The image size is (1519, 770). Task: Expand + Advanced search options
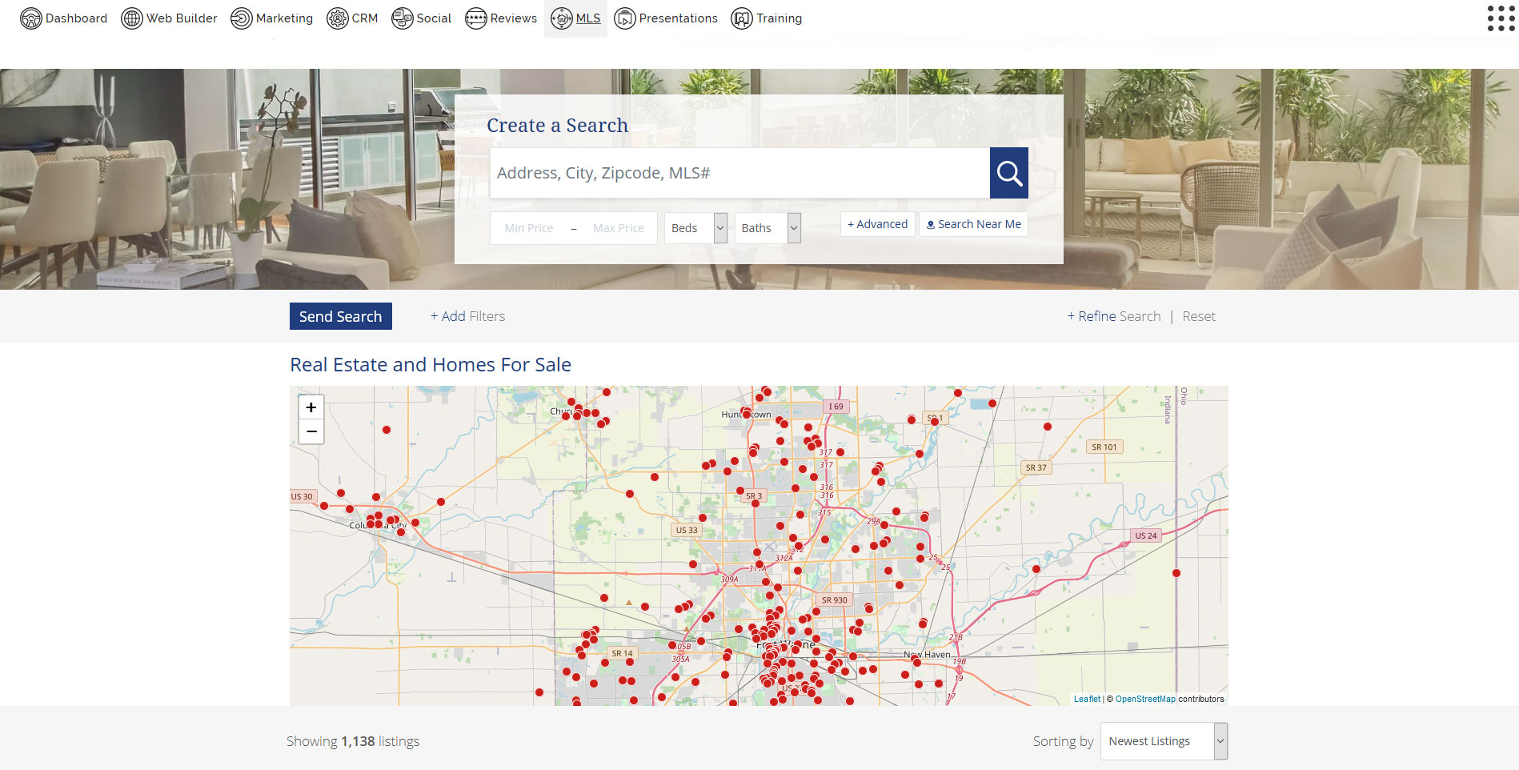coord(878,224)
